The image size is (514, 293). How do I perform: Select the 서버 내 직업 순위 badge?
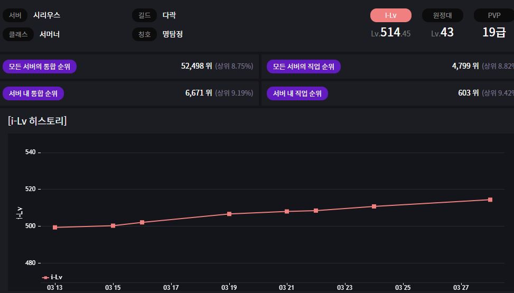pyautogui.click(x=297, y=93)
